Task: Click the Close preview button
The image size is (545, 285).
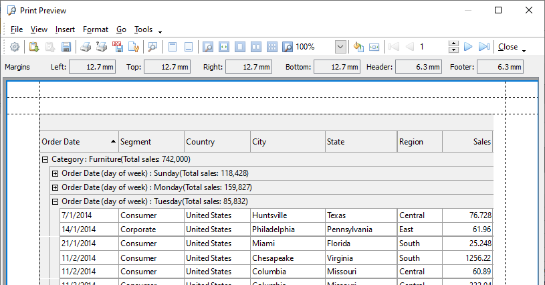Action: click(x=508, y=47)
